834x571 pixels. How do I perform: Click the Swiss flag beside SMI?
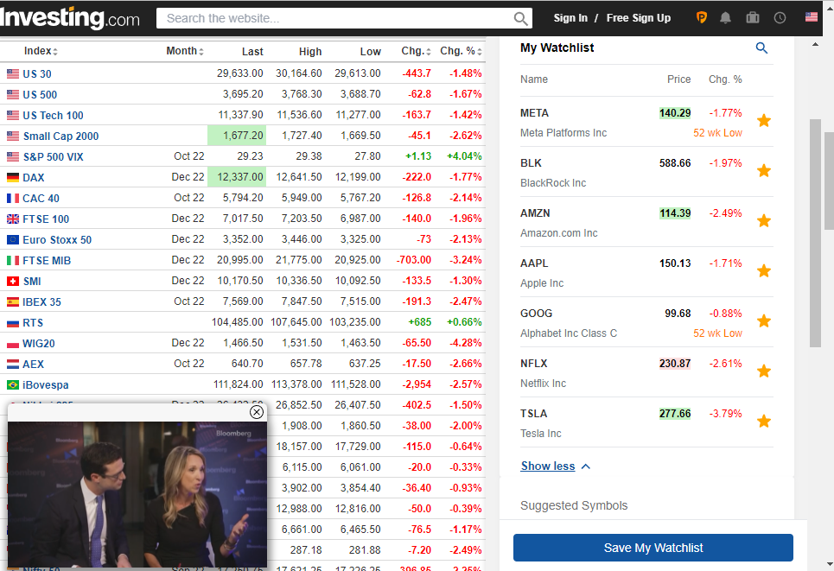(x=13, y=282)
